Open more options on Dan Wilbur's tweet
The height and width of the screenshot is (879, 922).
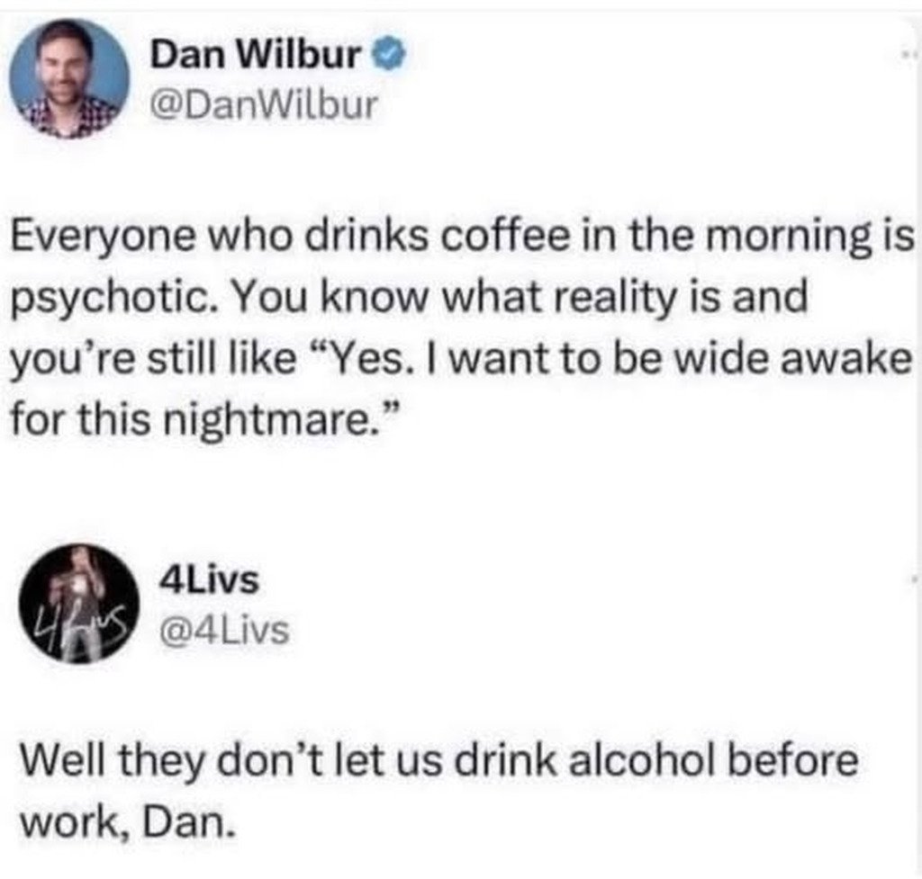pyautogui.click(x=908, y=55)
